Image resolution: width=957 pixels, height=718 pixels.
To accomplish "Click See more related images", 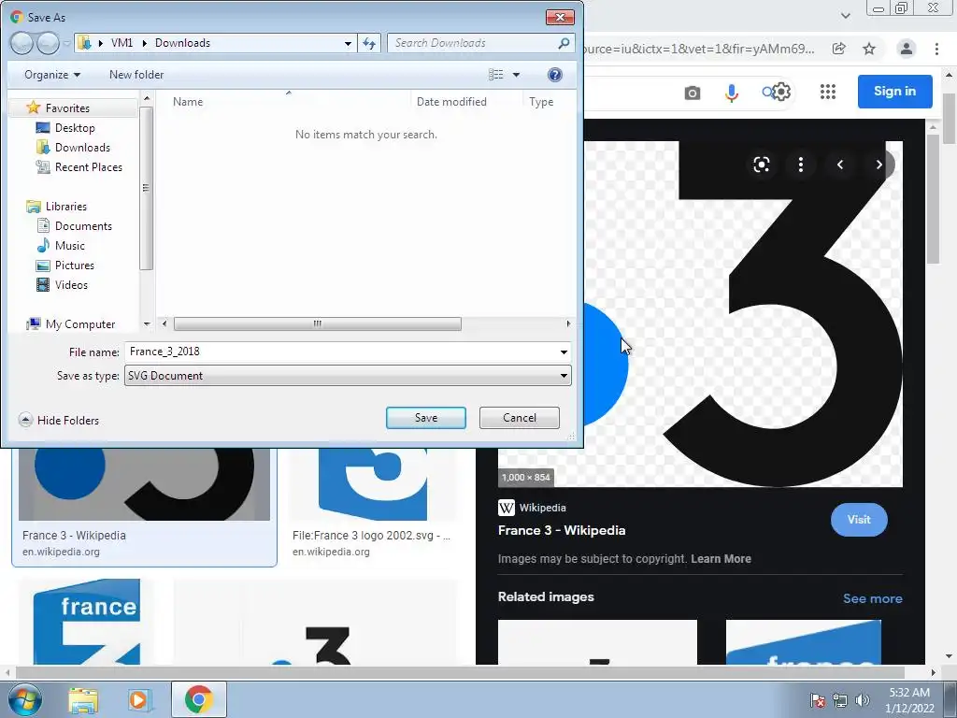I will click(872, 598).
